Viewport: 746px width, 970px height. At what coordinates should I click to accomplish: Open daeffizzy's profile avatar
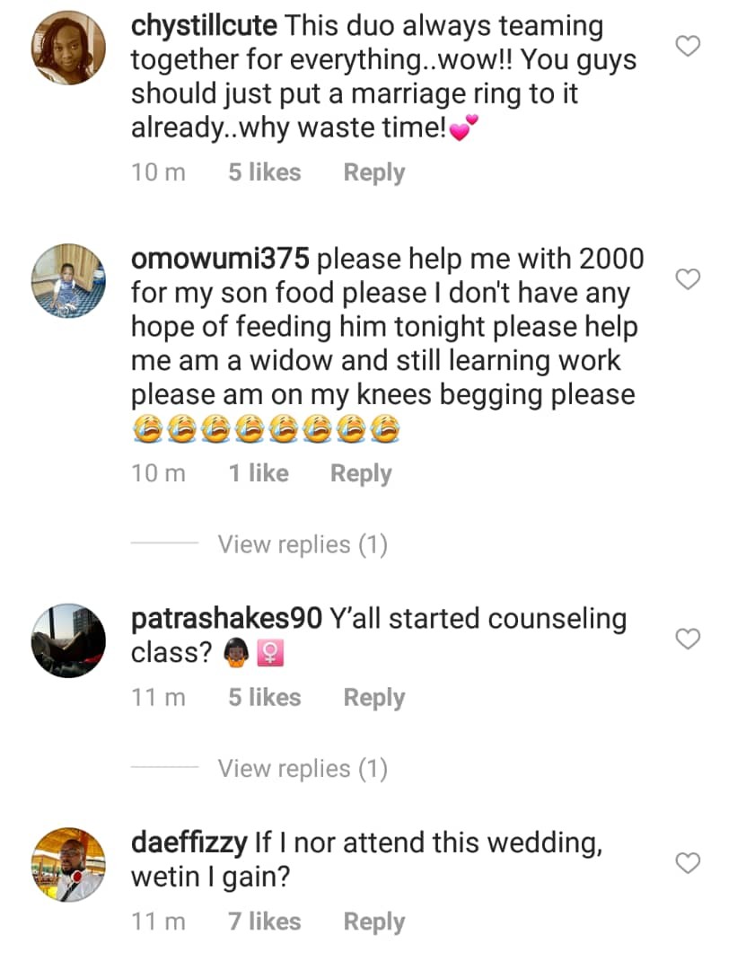(x=68, y=864)
